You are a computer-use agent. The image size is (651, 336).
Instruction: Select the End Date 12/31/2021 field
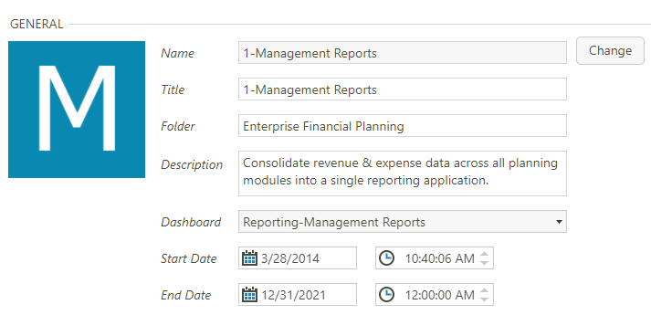click(298, 295)
